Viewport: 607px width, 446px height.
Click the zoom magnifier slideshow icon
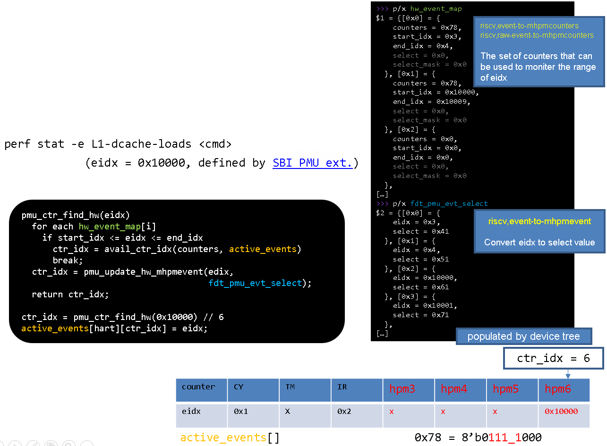pyautogui.click(x=69, y=444)
